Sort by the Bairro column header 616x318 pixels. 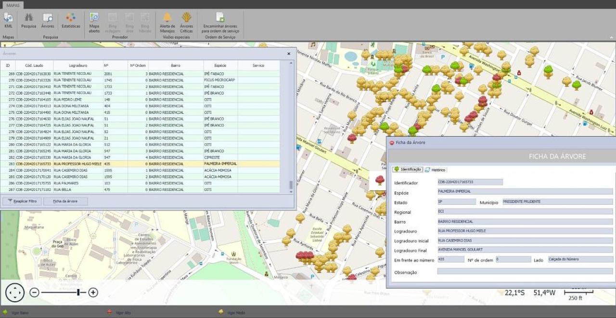[x=176, y=65]
